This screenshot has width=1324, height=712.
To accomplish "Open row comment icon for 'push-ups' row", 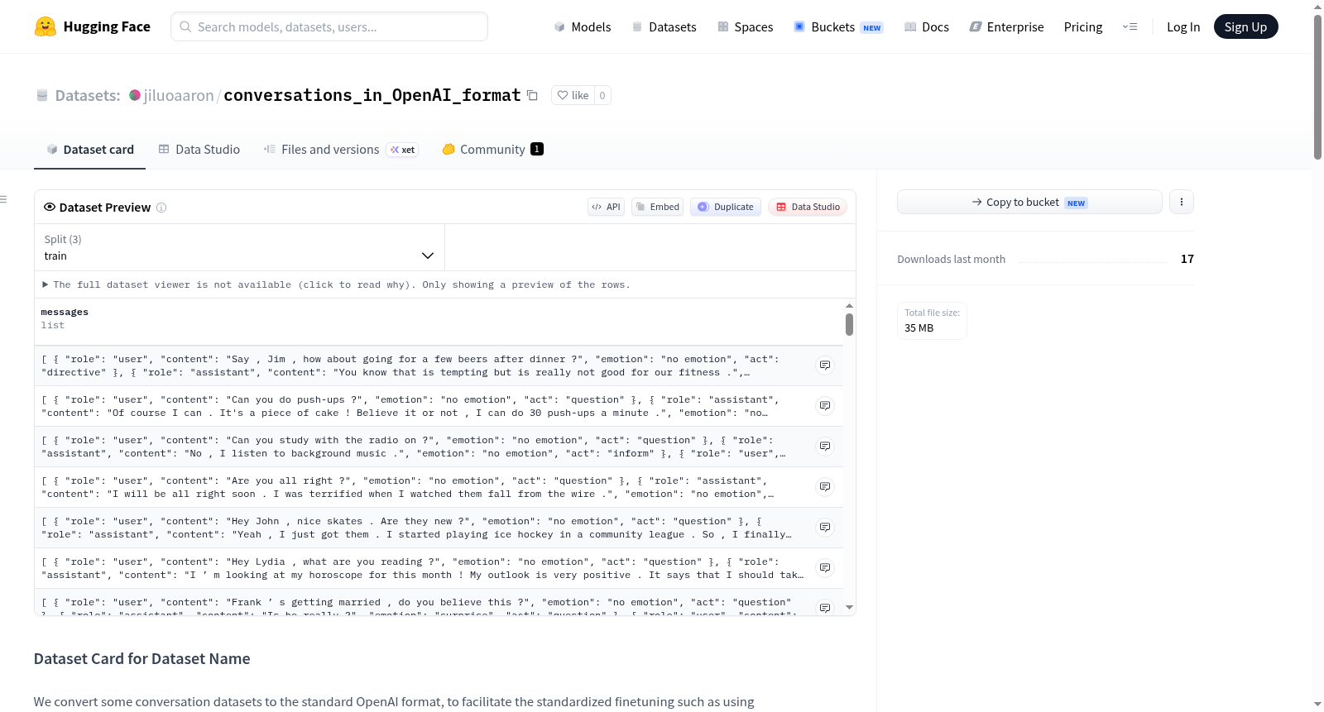I will [825, 406].
